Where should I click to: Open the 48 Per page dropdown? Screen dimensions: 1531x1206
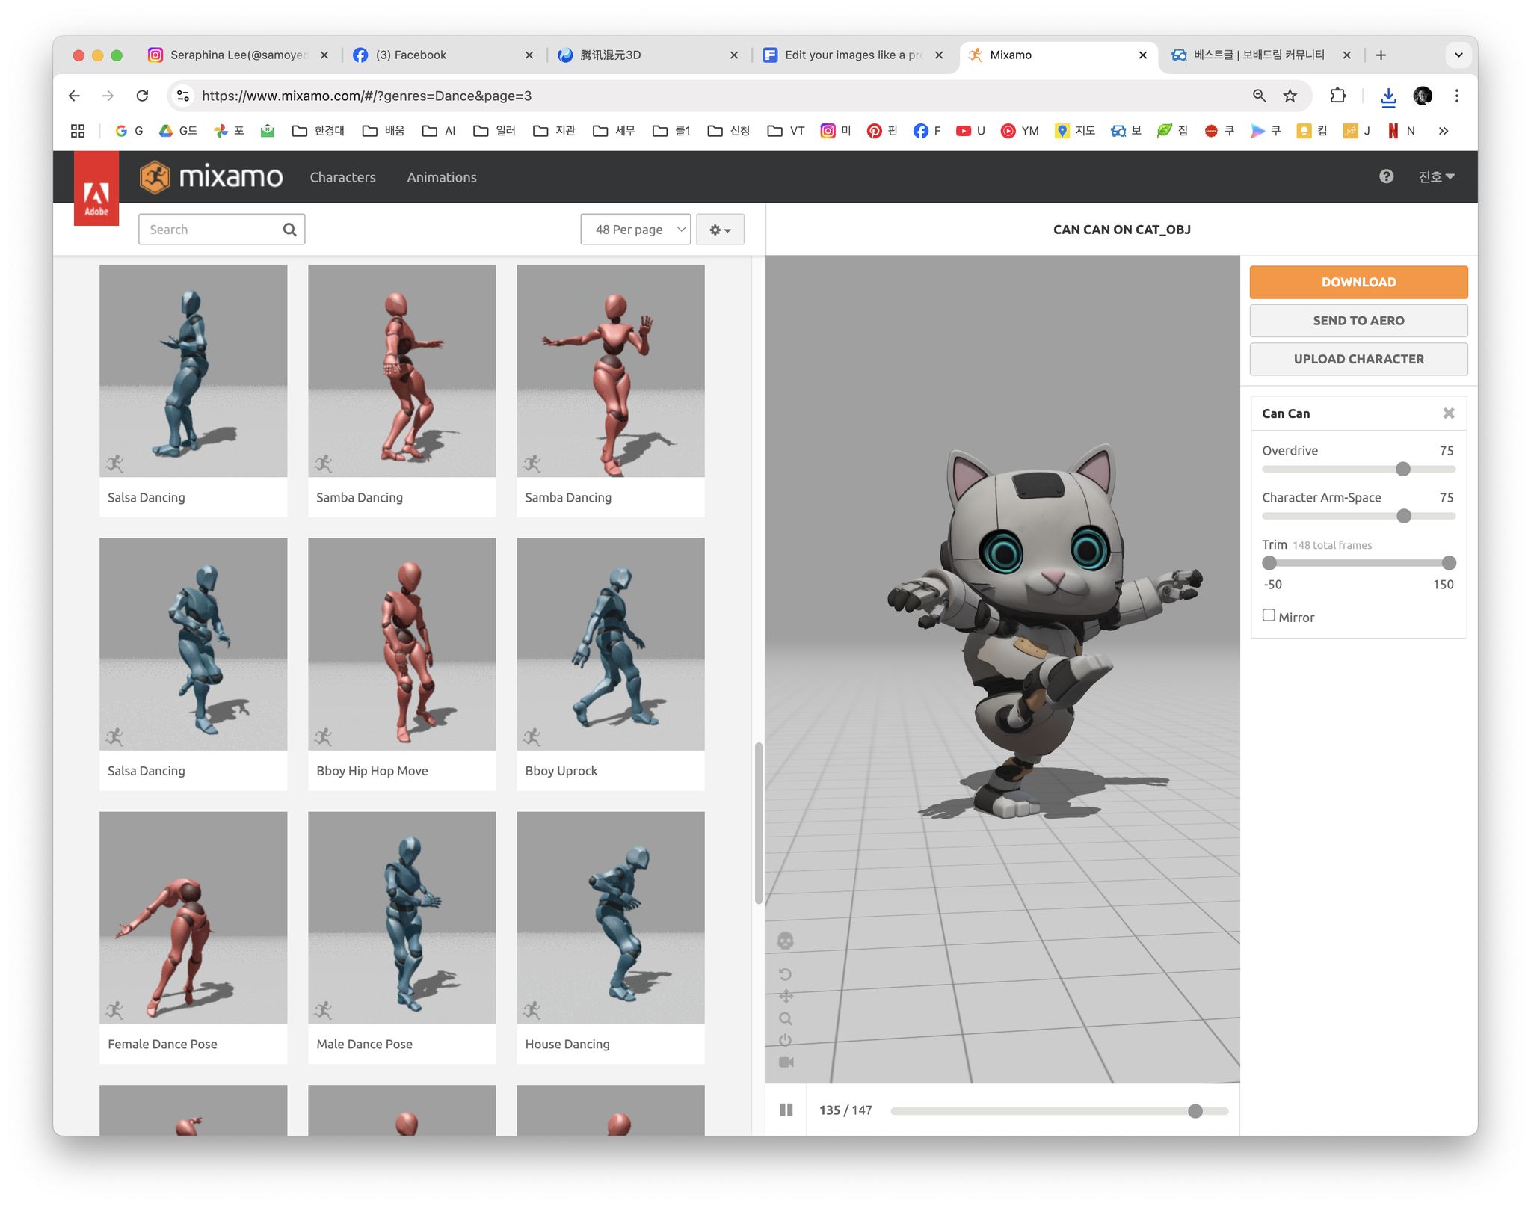[635, 230]
